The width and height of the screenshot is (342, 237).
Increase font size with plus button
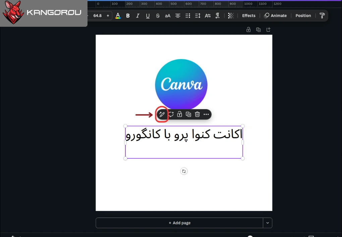108,16
